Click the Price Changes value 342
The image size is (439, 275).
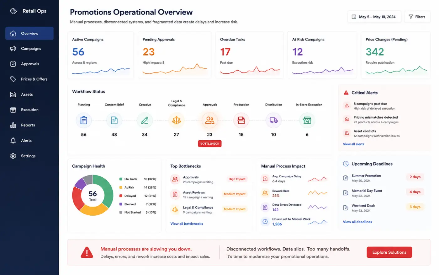[375, 52]
